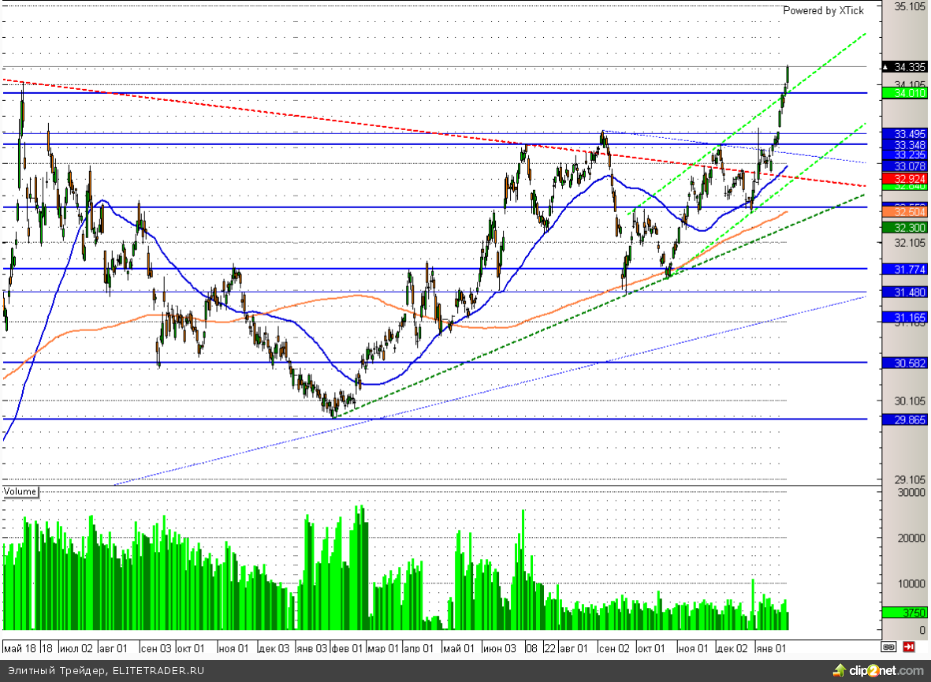This screenshot has width=931, height=682.
Task: Click the up-triangle on the 34.335 price marker
Action: [x=886, y=67]
